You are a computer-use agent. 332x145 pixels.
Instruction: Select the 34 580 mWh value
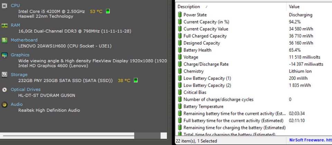click(x=301, y=29)
